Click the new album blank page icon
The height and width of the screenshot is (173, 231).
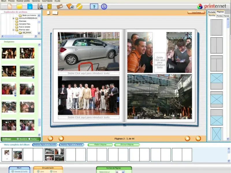click(x=10, y=6)
